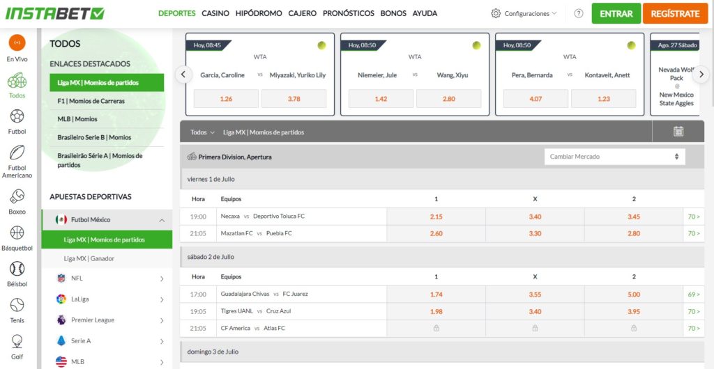This screenshot has width=714, height=369.
Task: Click the Premier League lion icon
Action: (61, 320)
